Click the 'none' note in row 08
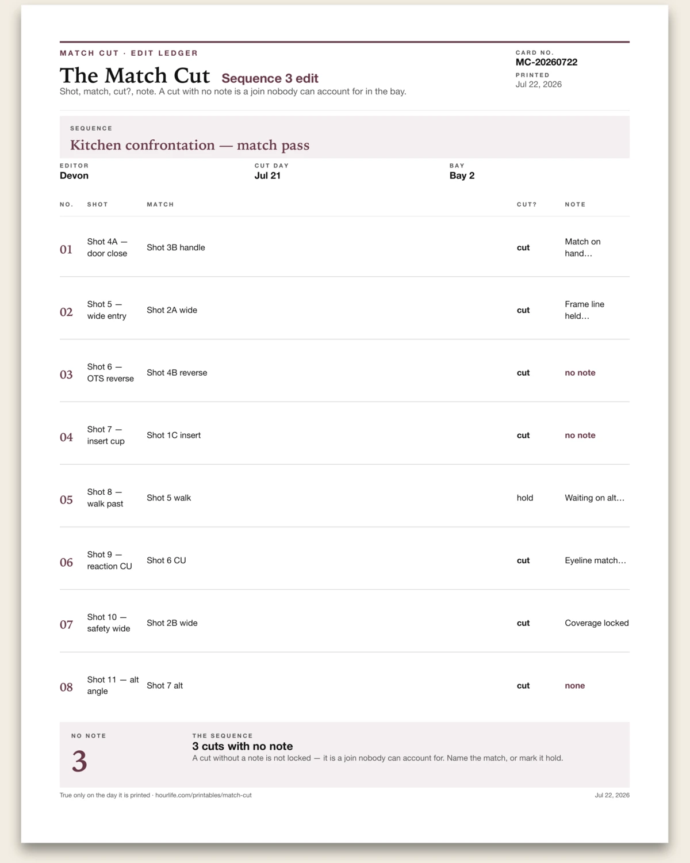Viewport: 690px width, 863px height. pos(575,686)
